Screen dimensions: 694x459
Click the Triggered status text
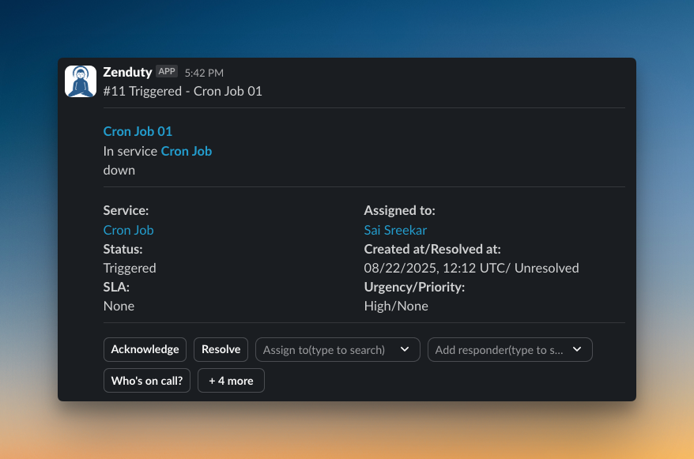click(130, 268)
